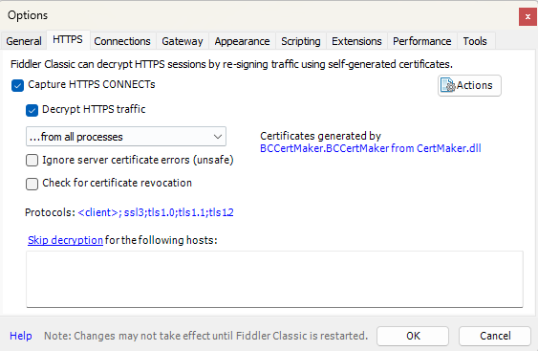Enable Ignore server certificate errors (unsafe)
Image resolution: width=538 pixels, height=351 pixels.
32,160
